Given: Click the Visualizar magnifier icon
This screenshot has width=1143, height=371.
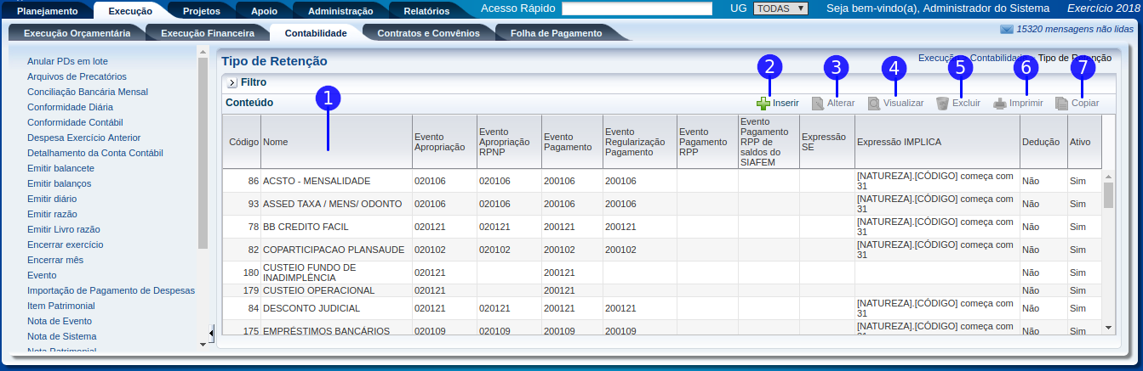Looking at the screenshot, I should point(874,104).
